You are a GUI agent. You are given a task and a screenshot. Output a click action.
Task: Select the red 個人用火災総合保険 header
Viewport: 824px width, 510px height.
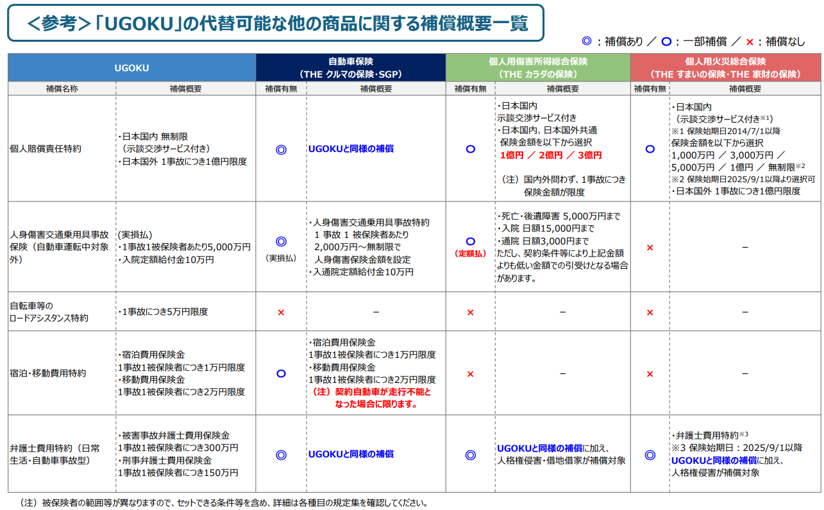click(725, 67)
